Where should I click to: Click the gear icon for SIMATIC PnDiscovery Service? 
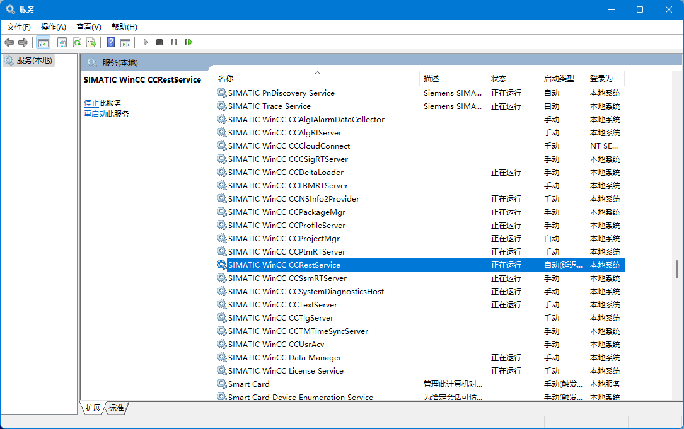tap(222, 93)
